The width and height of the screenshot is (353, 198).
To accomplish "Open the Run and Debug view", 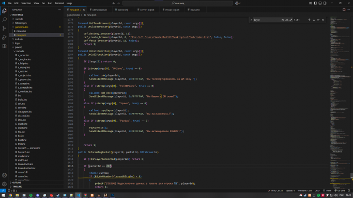I will 4,37.
